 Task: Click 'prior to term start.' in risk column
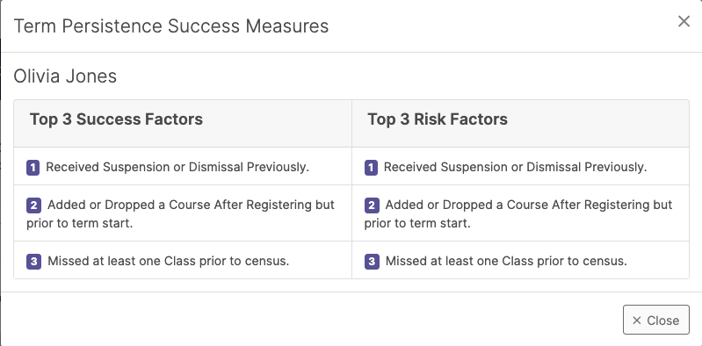pos(417,224)
